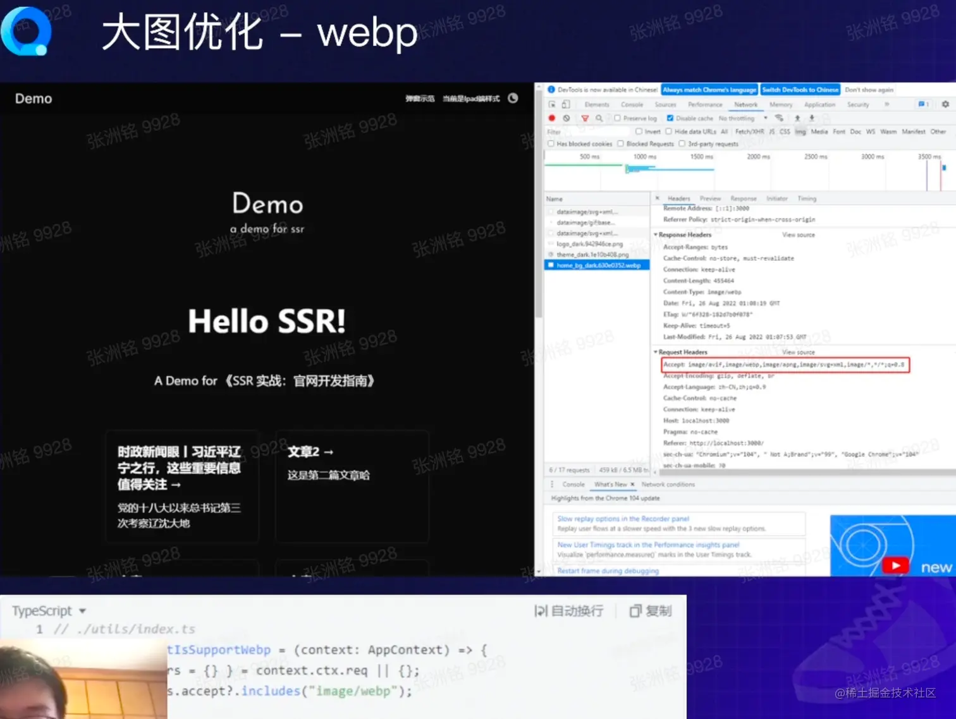Switch to the Preview tab of the request
This screenshot has height=719, width=956.
[710, 198]
